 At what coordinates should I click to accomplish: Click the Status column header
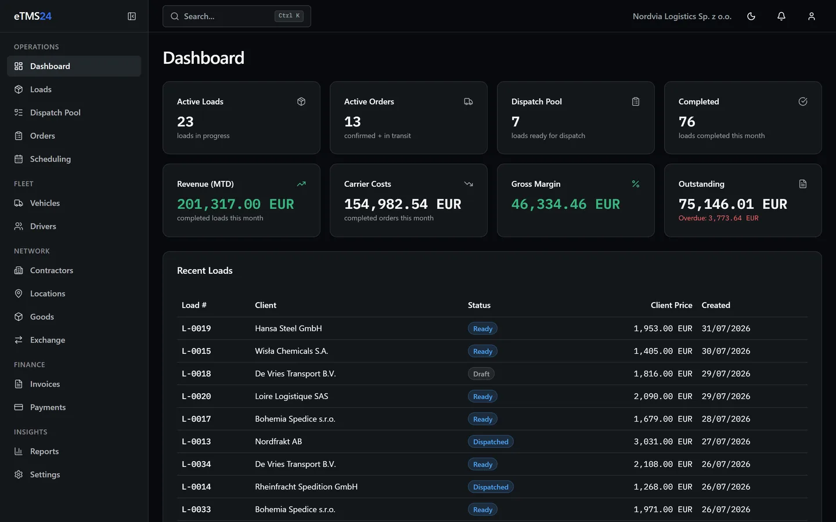(479, 305)
